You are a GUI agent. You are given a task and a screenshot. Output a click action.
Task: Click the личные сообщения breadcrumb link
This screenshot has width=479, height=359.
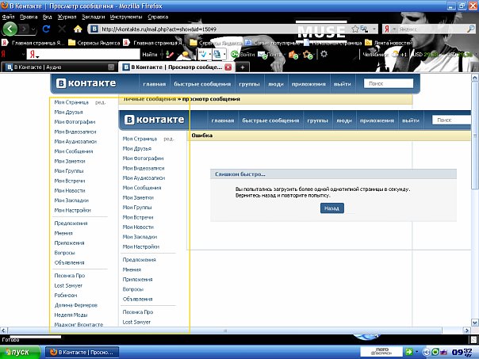pos(150,99)
